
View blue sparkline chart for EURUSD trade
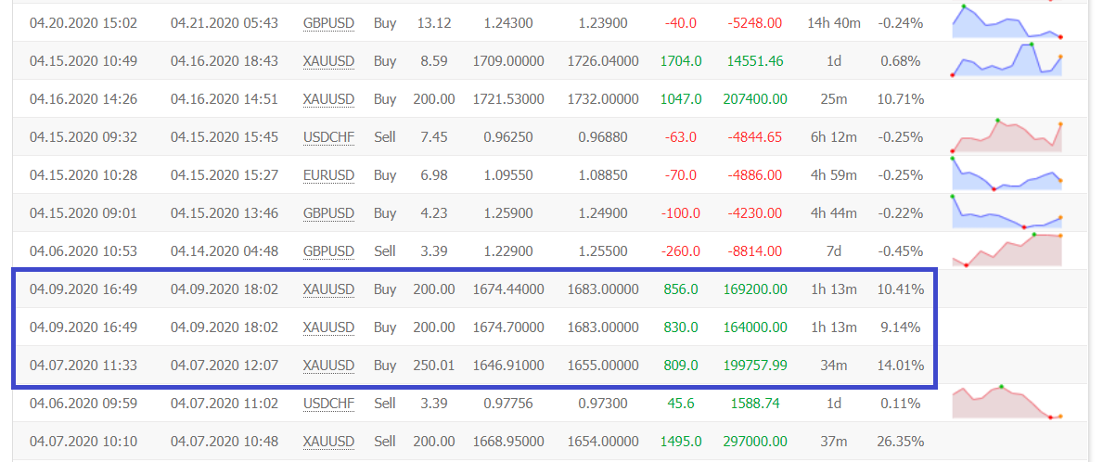click(x=1007, y=174)
